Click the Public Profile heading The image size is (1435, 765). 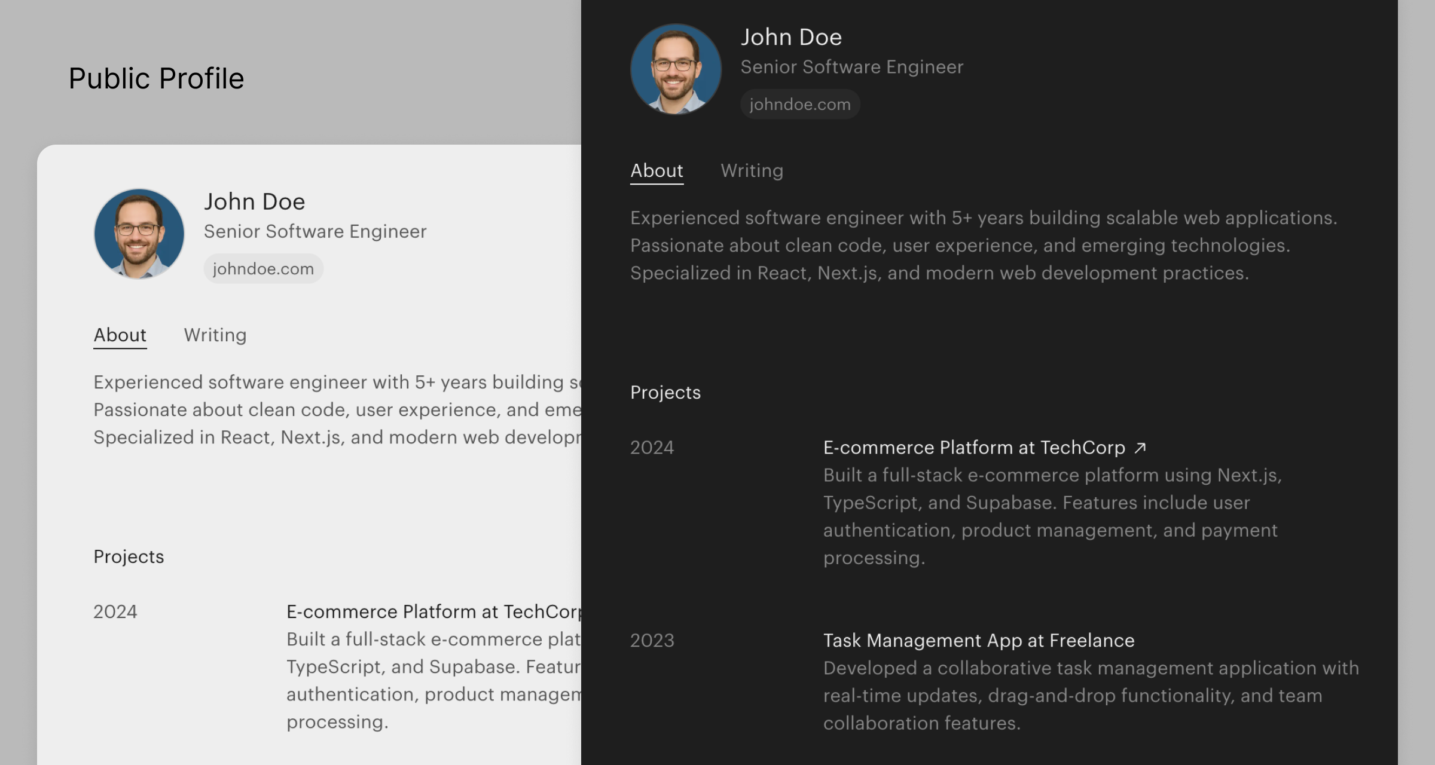[156, 79]
